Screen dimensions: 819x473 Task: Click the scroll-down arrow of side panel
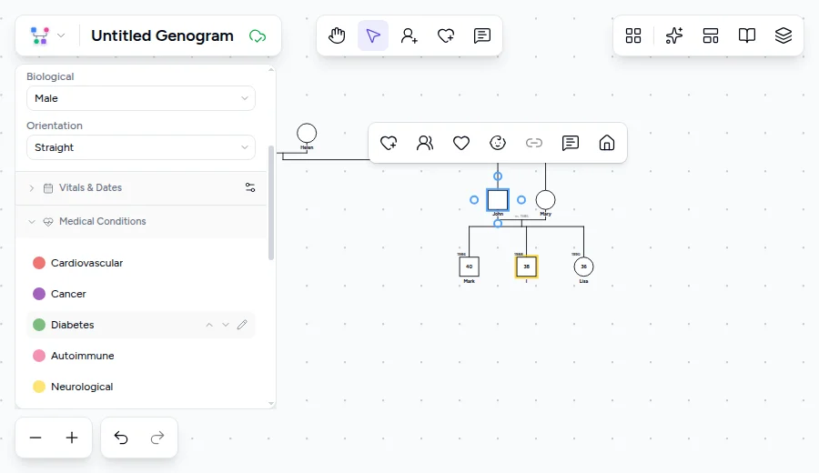(x=271, y=404)
